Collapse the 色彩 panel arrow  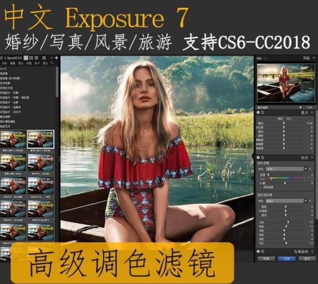[312, 158]
